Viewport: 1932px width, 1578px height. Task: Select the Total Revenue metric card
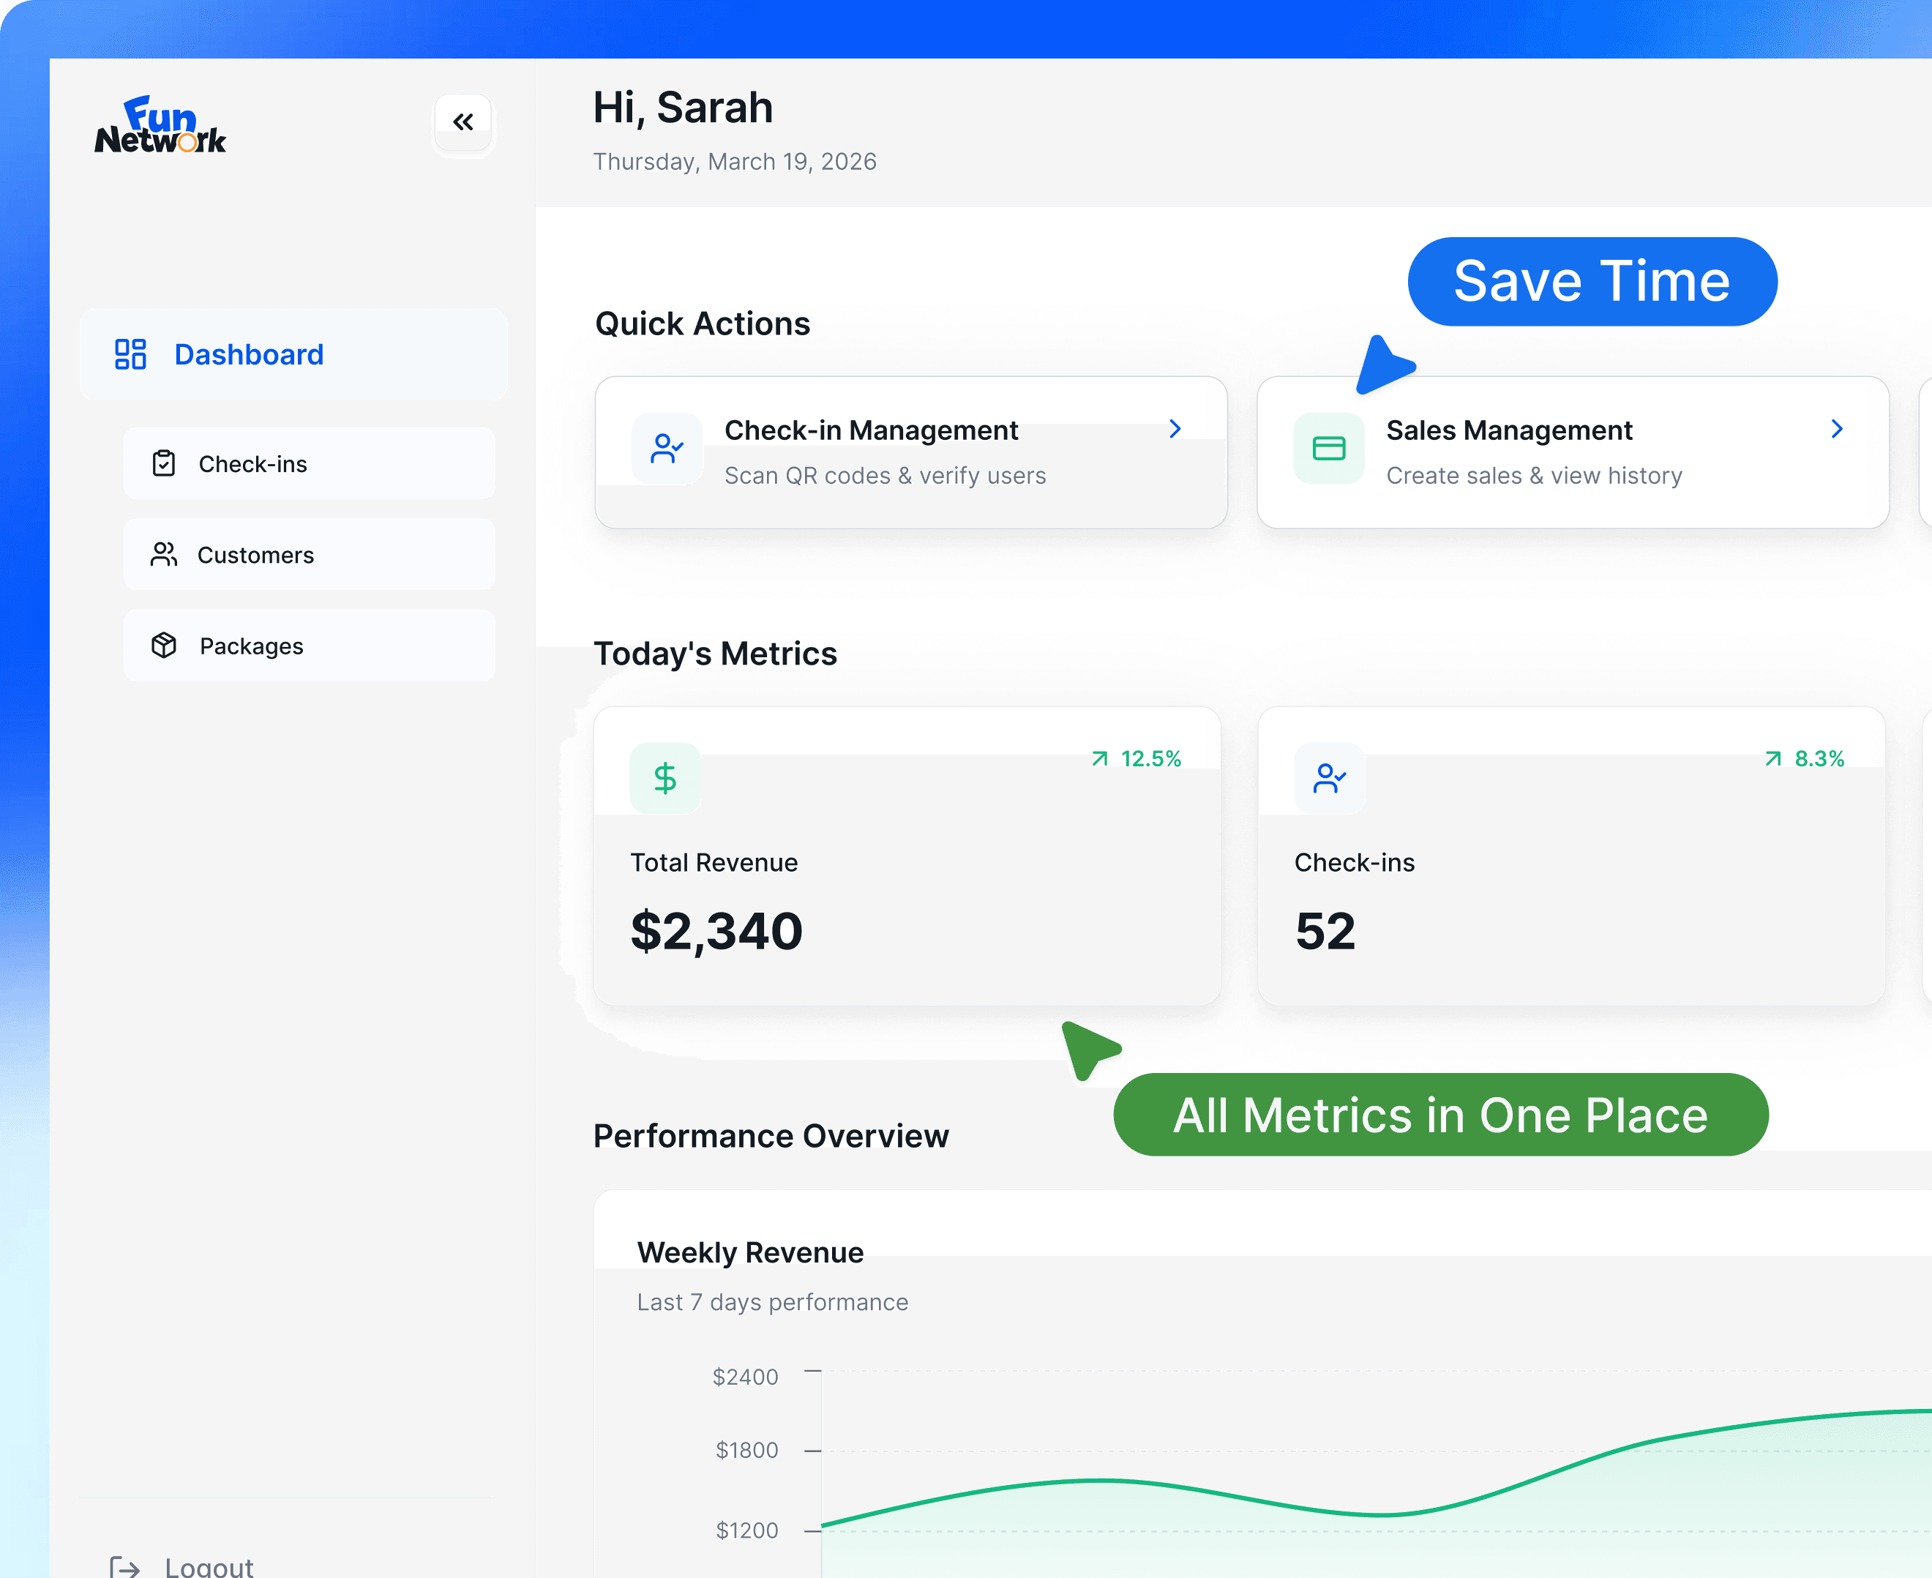[907, 856]
